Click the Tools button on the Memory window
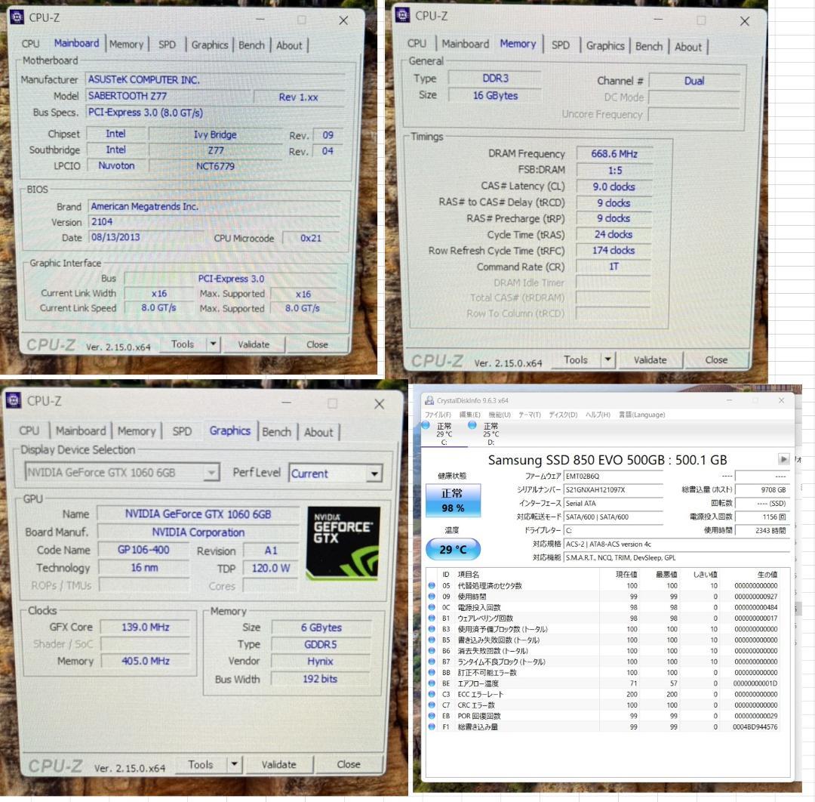 (576, 360)
